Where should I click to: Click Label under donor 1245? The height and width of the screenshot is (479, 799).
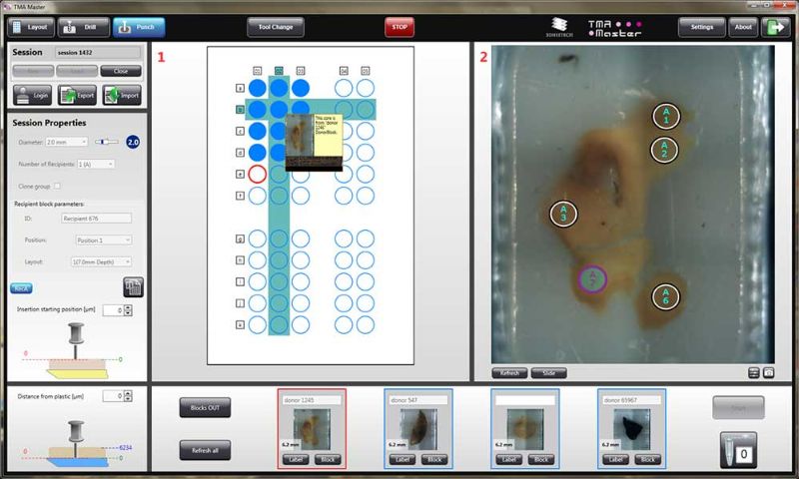click(296, 459)
